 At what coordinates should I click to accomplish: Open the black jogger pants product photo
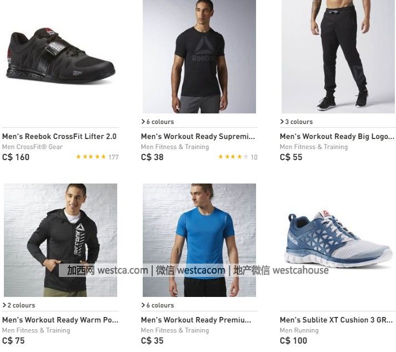click(338, 57)
